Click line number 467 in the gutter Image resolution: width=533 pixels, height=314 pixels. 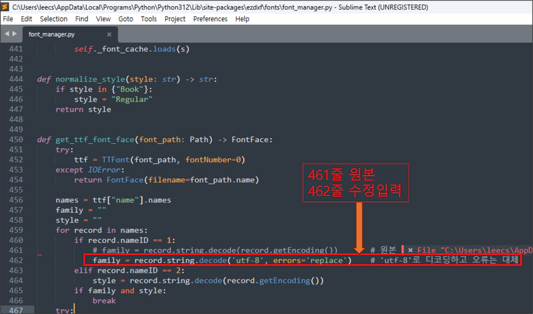click(x=16, y=310)
